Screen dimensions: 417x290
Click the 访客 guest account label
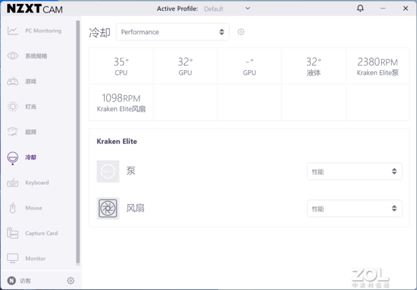click(25, 281)
